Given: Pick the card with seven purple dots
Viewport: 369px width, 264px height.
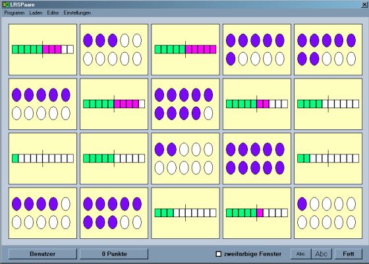Looking at the screenshot, I should click(328, 49).
